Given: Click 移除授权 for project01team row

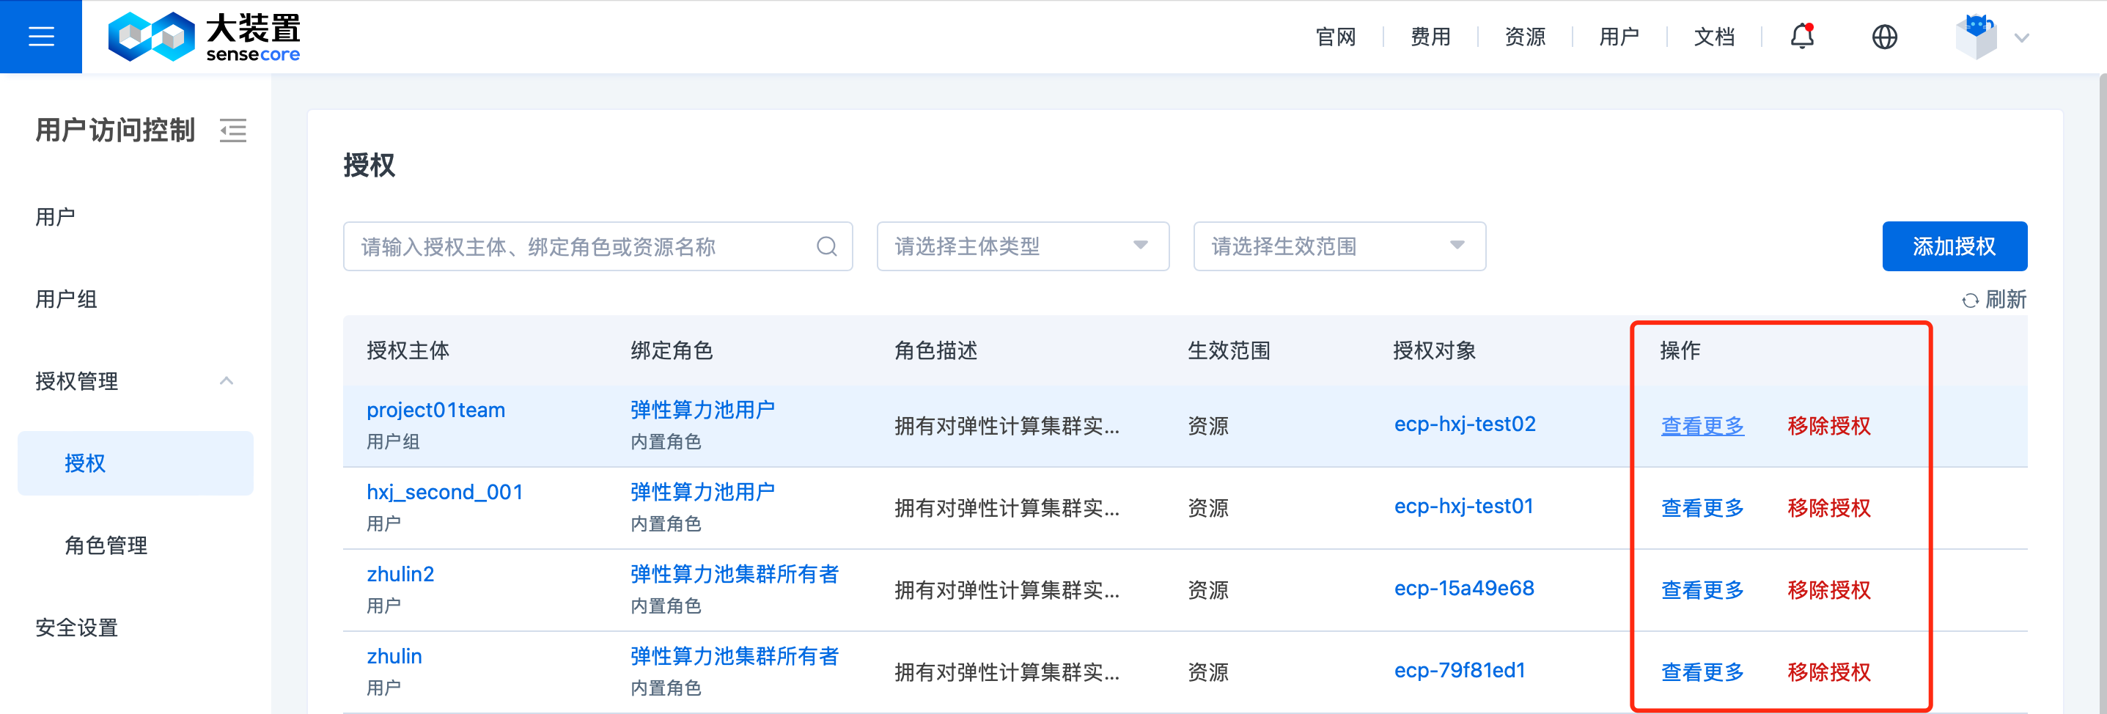Looking at the screenshot, I should click(1829, 426).
